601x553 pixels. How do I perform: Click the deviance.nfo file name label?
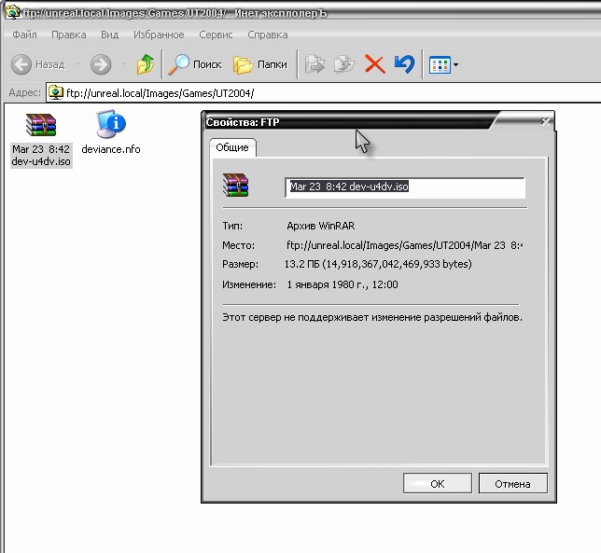pyautogui.click(x=111, y=149)
